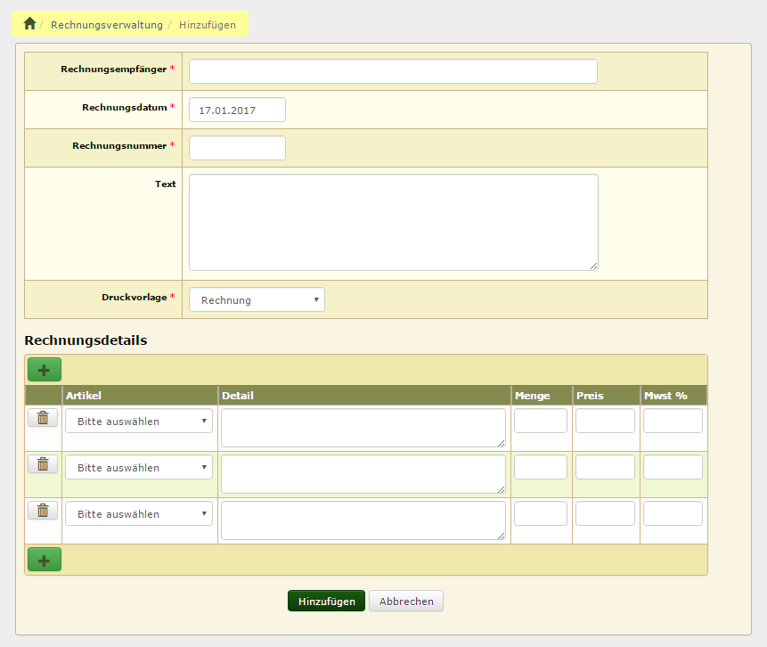Click the Rechnungsnummer input field
This screenshot has width=767, height=647.
click(237, 148)
